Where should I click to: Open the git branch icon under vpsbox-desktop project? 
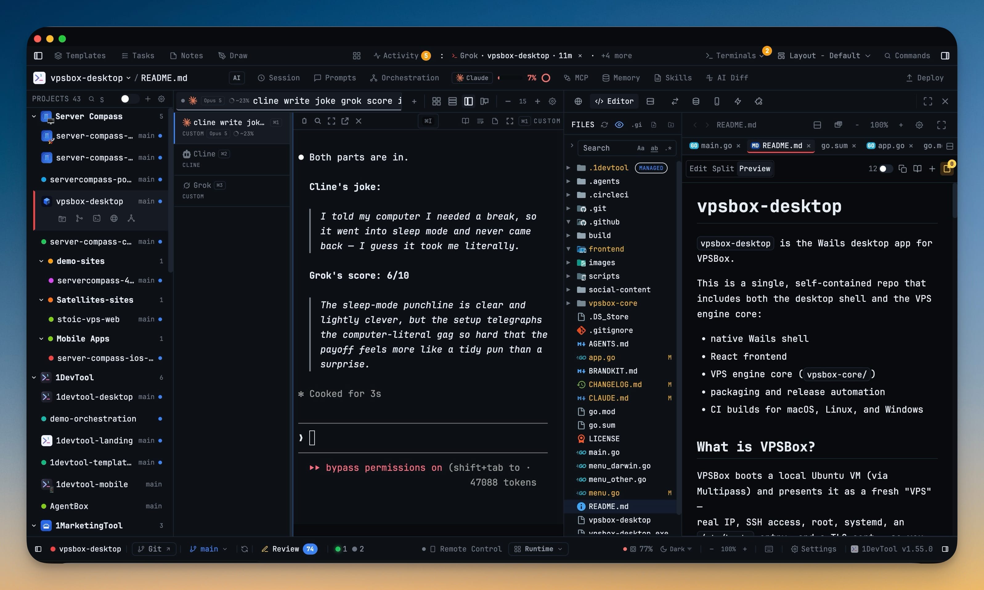click(x=79, y=218)
